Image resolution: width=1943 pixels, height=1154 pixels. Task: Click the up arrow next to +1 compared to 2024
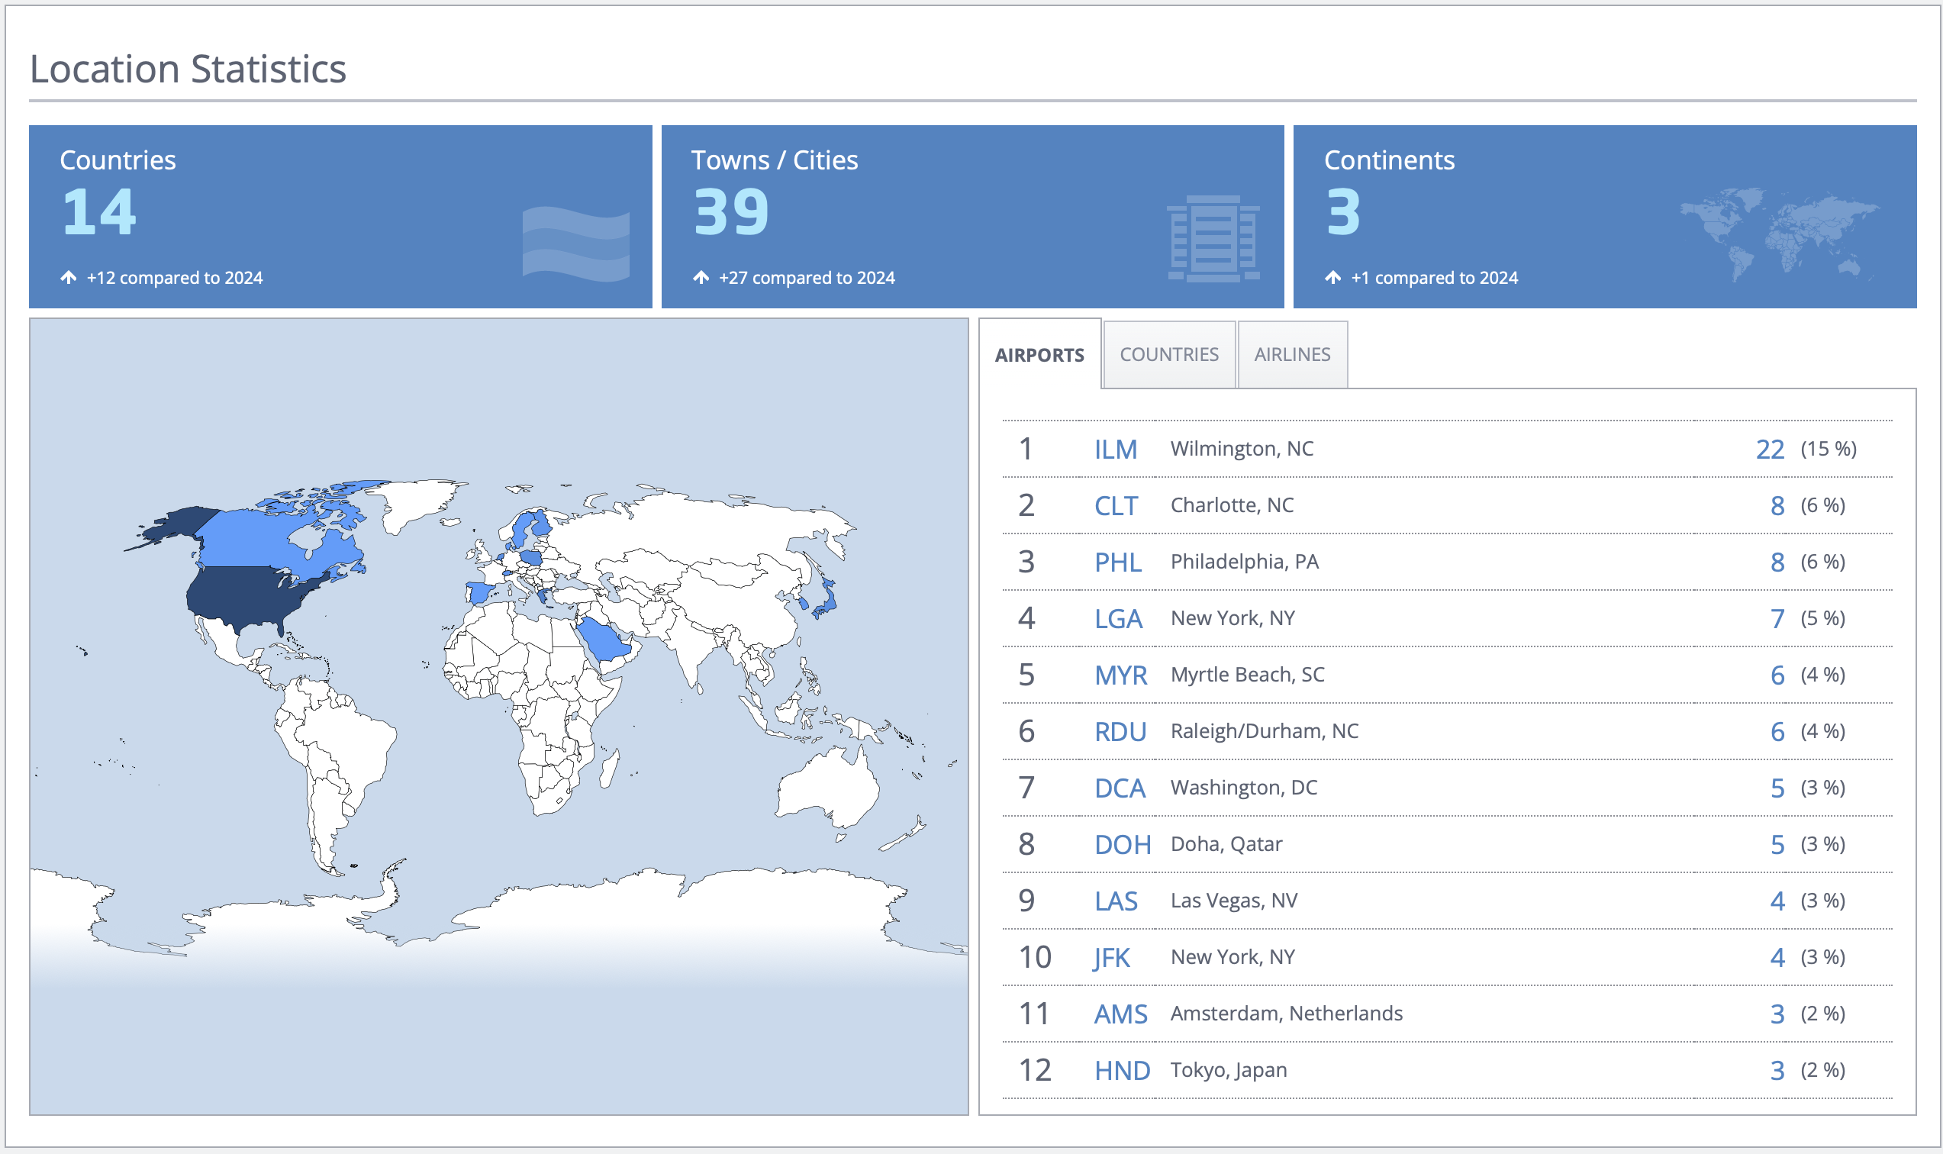point(1332,276)
